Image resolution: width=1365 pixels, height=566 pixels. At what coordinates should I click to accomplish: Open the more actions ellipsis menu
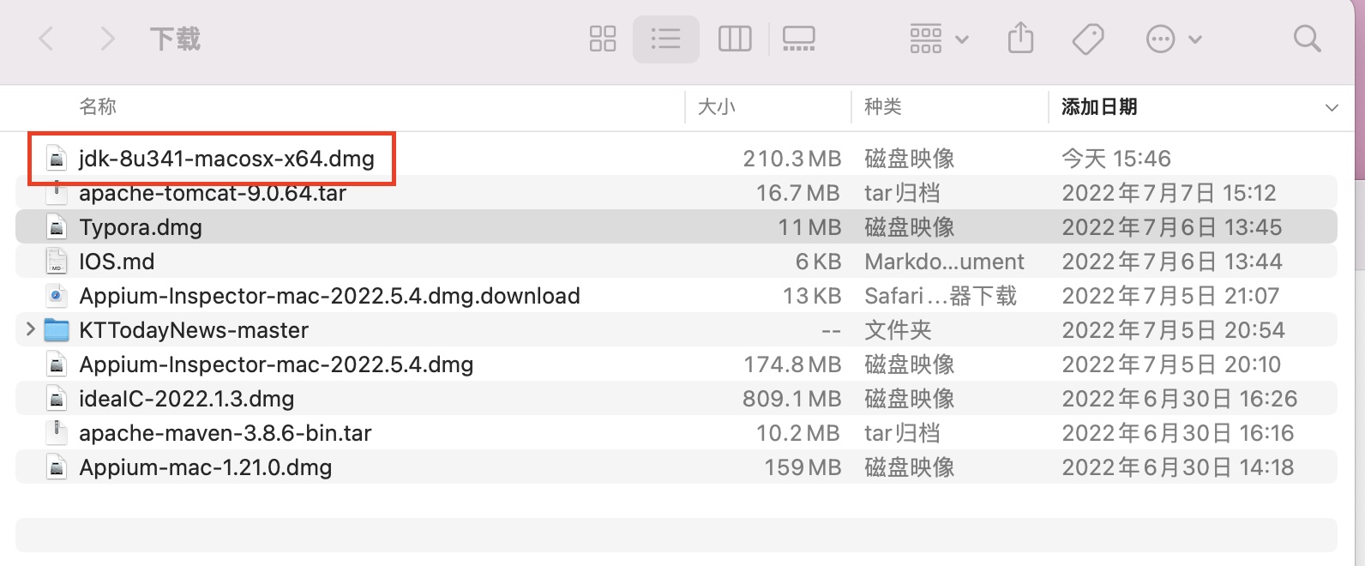coord(1173,39)
